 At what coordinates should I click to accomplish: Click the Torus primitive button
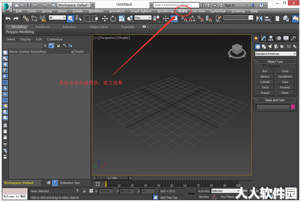265,87
